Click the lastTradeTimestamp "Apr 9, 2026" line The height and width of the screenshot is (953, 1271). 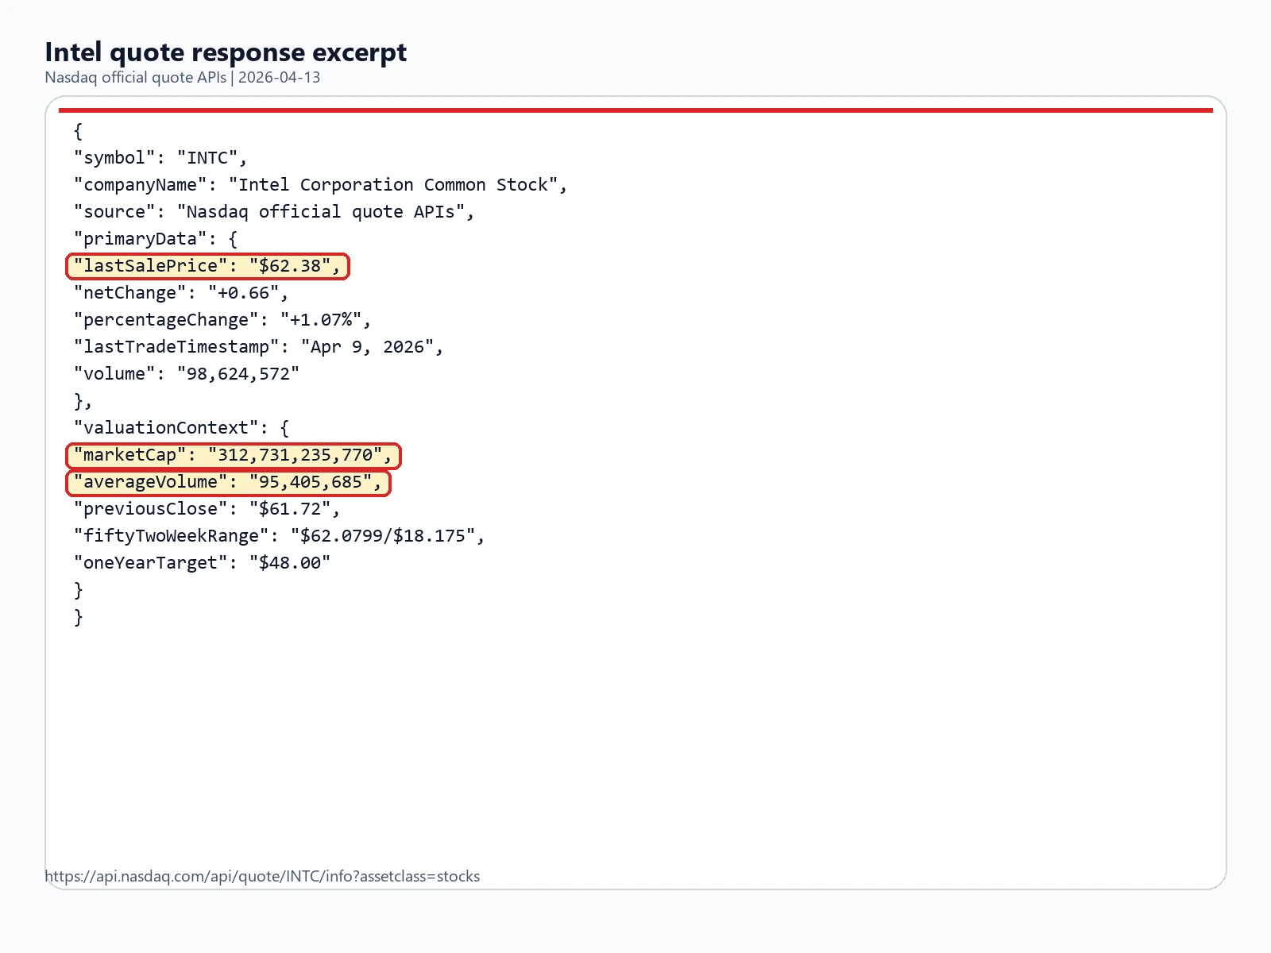(259, 347)
